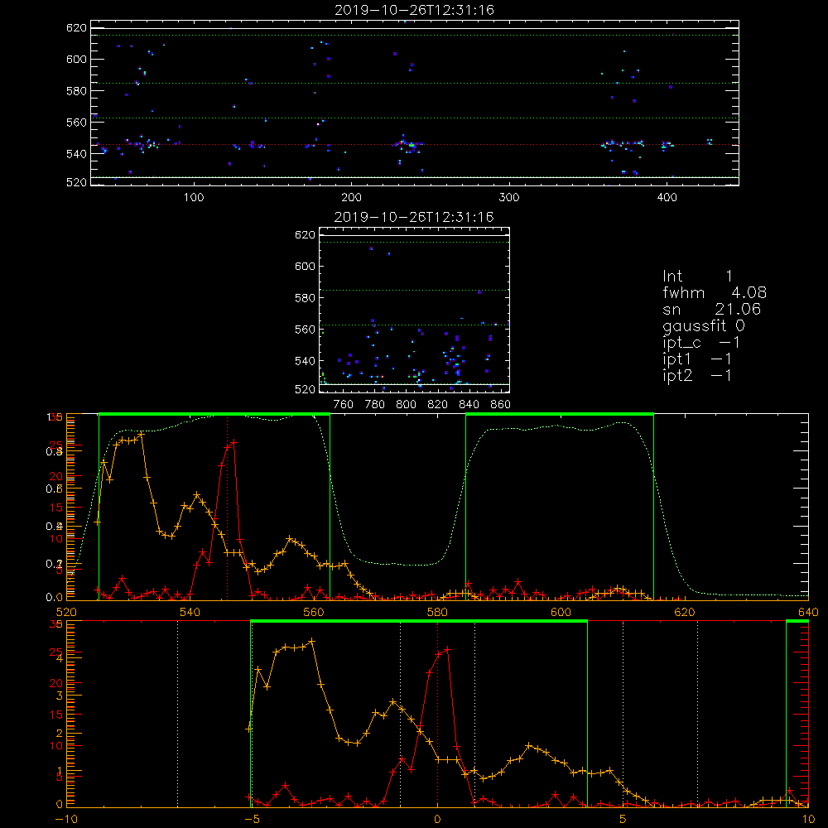Click x-axis label 580 on the third plot

437,612
